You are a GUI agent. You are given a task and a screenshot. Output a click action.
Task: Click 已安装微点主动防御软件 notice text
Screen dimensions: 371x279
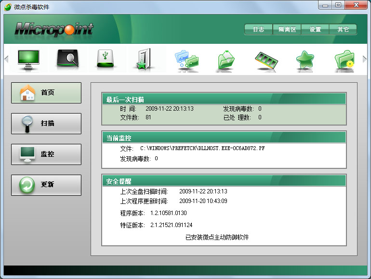pyautogui.click(x=217, y=237)
